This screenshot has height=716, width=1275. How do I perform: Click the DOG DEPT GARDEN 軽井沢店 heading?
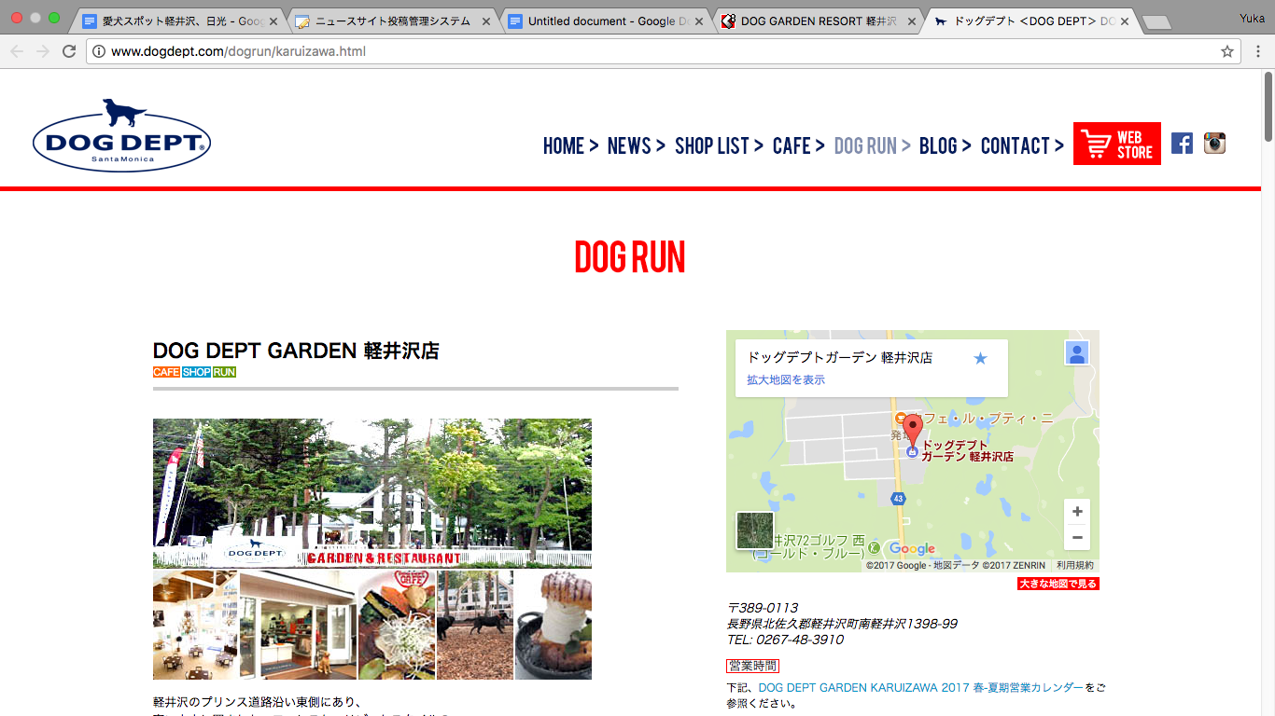(296, 351)
